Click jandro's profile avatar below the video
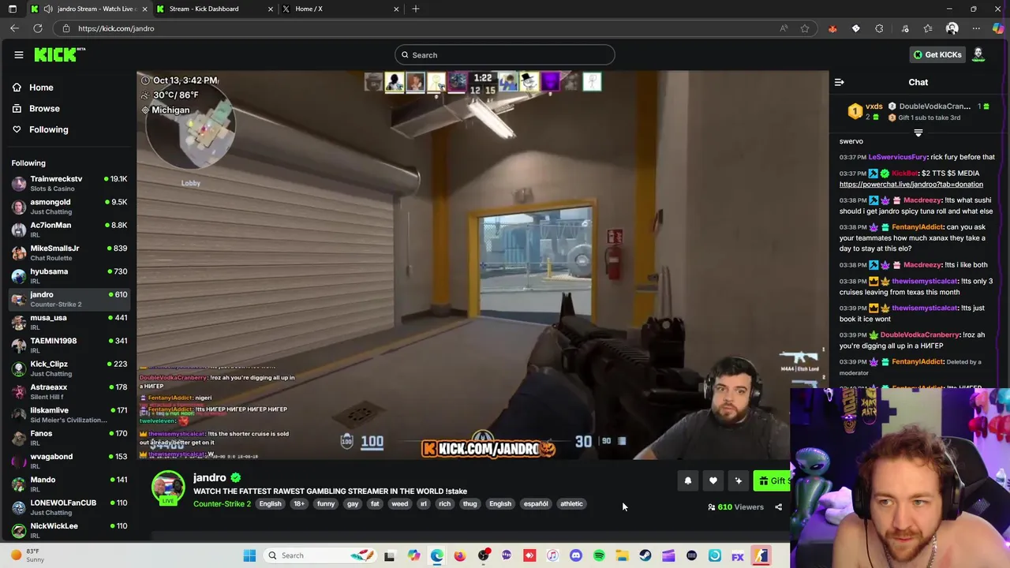 (168, 488)
